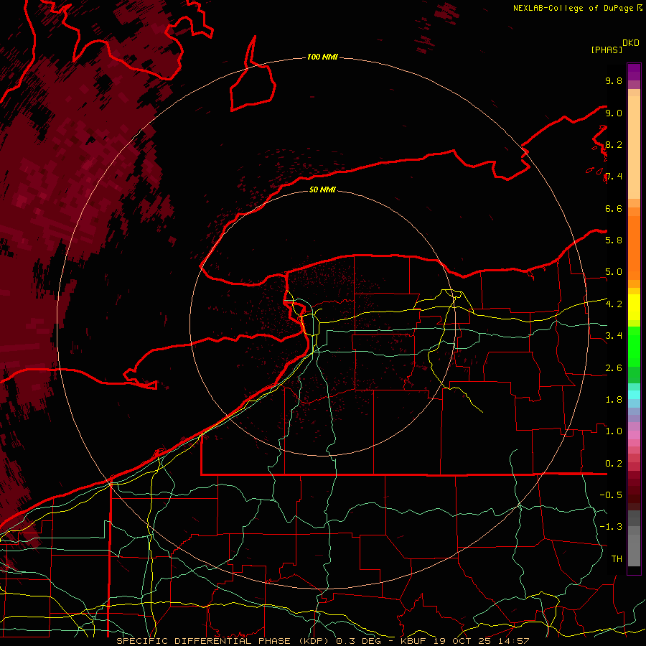Click the [PHAS] legend label
Image resolution: width=646 pixels, height=646 pixels.
607,50
